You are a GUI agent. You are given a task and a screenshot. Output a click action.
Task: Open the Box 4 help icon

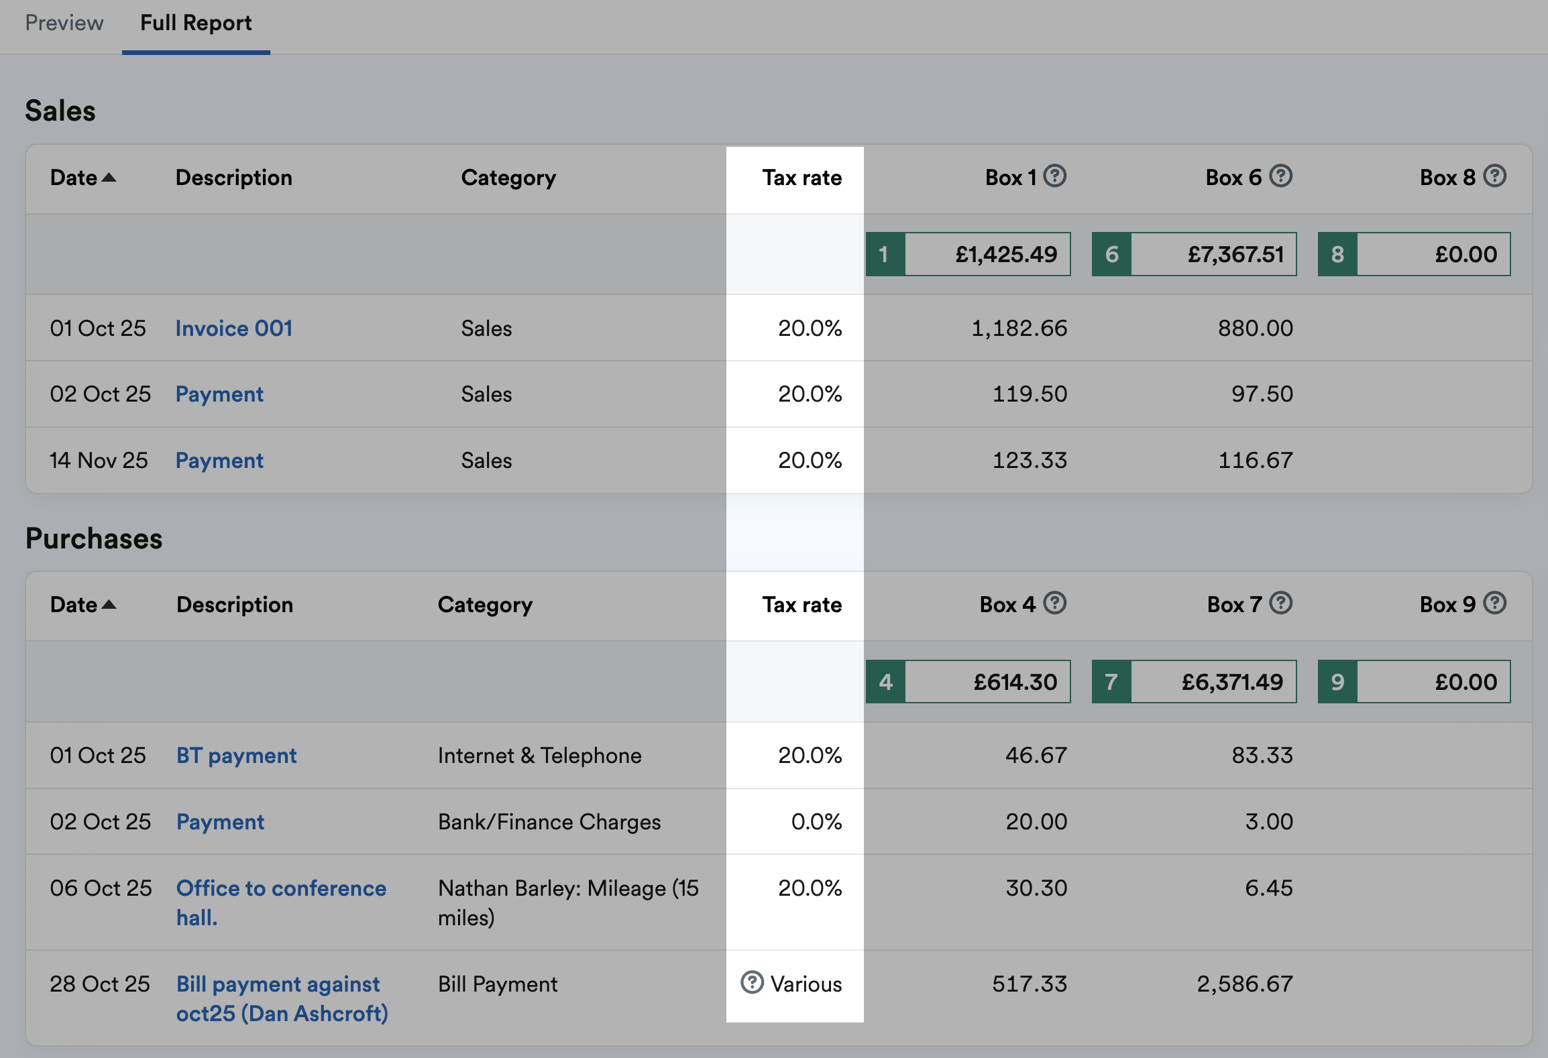(1055, 603)
